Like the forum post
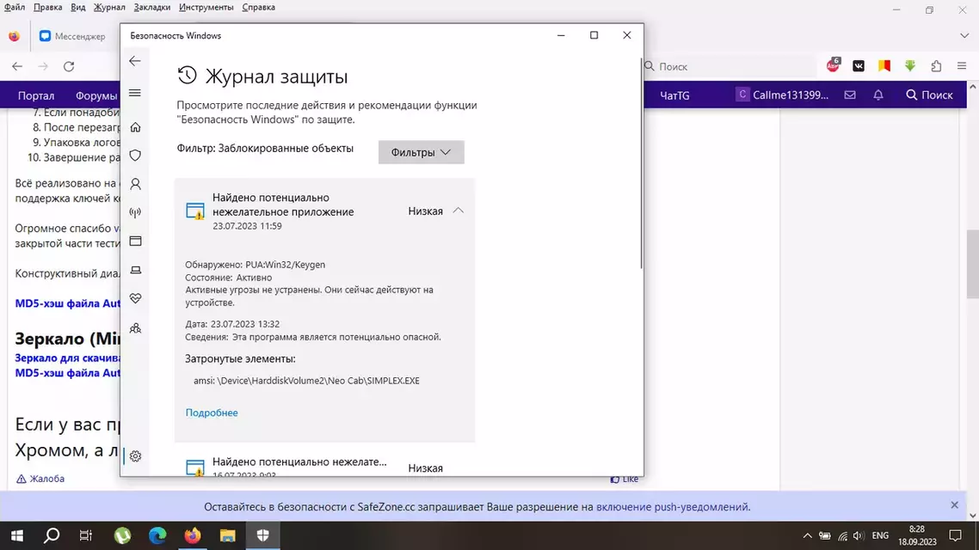This screenshot has width=979, height=550. point(625,479)
